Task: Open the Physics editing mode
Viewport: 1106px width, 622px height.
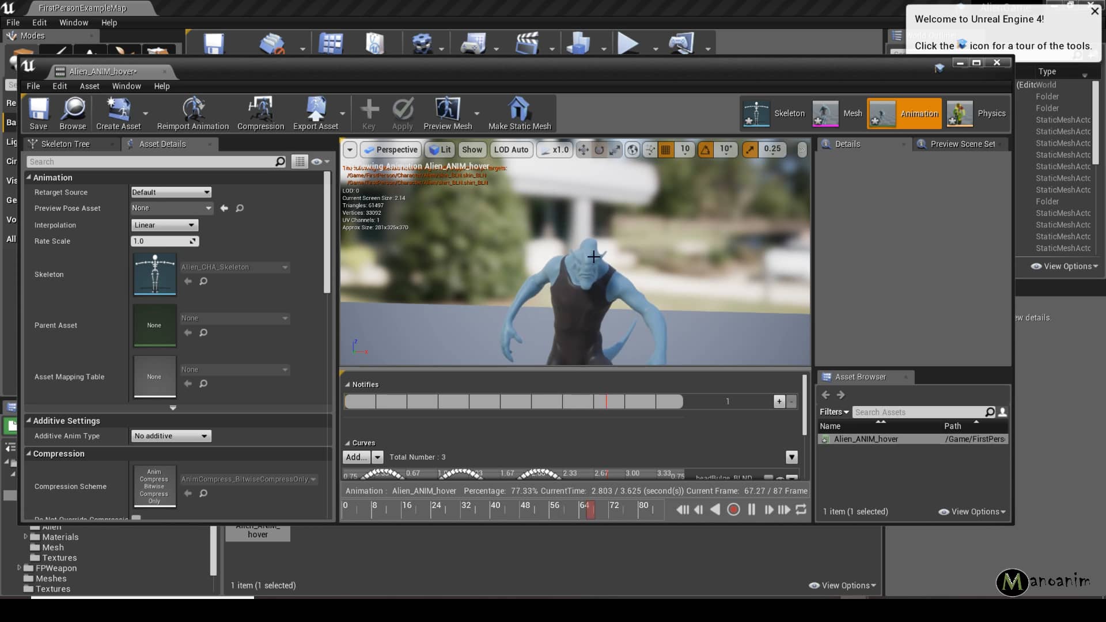Action: point(978,113)
